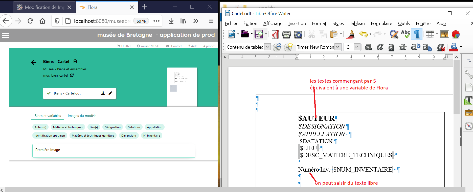The height and width of the screenshot is (192, 473).
Task: Open font color dropdown arrow
Action: [461, 47]
